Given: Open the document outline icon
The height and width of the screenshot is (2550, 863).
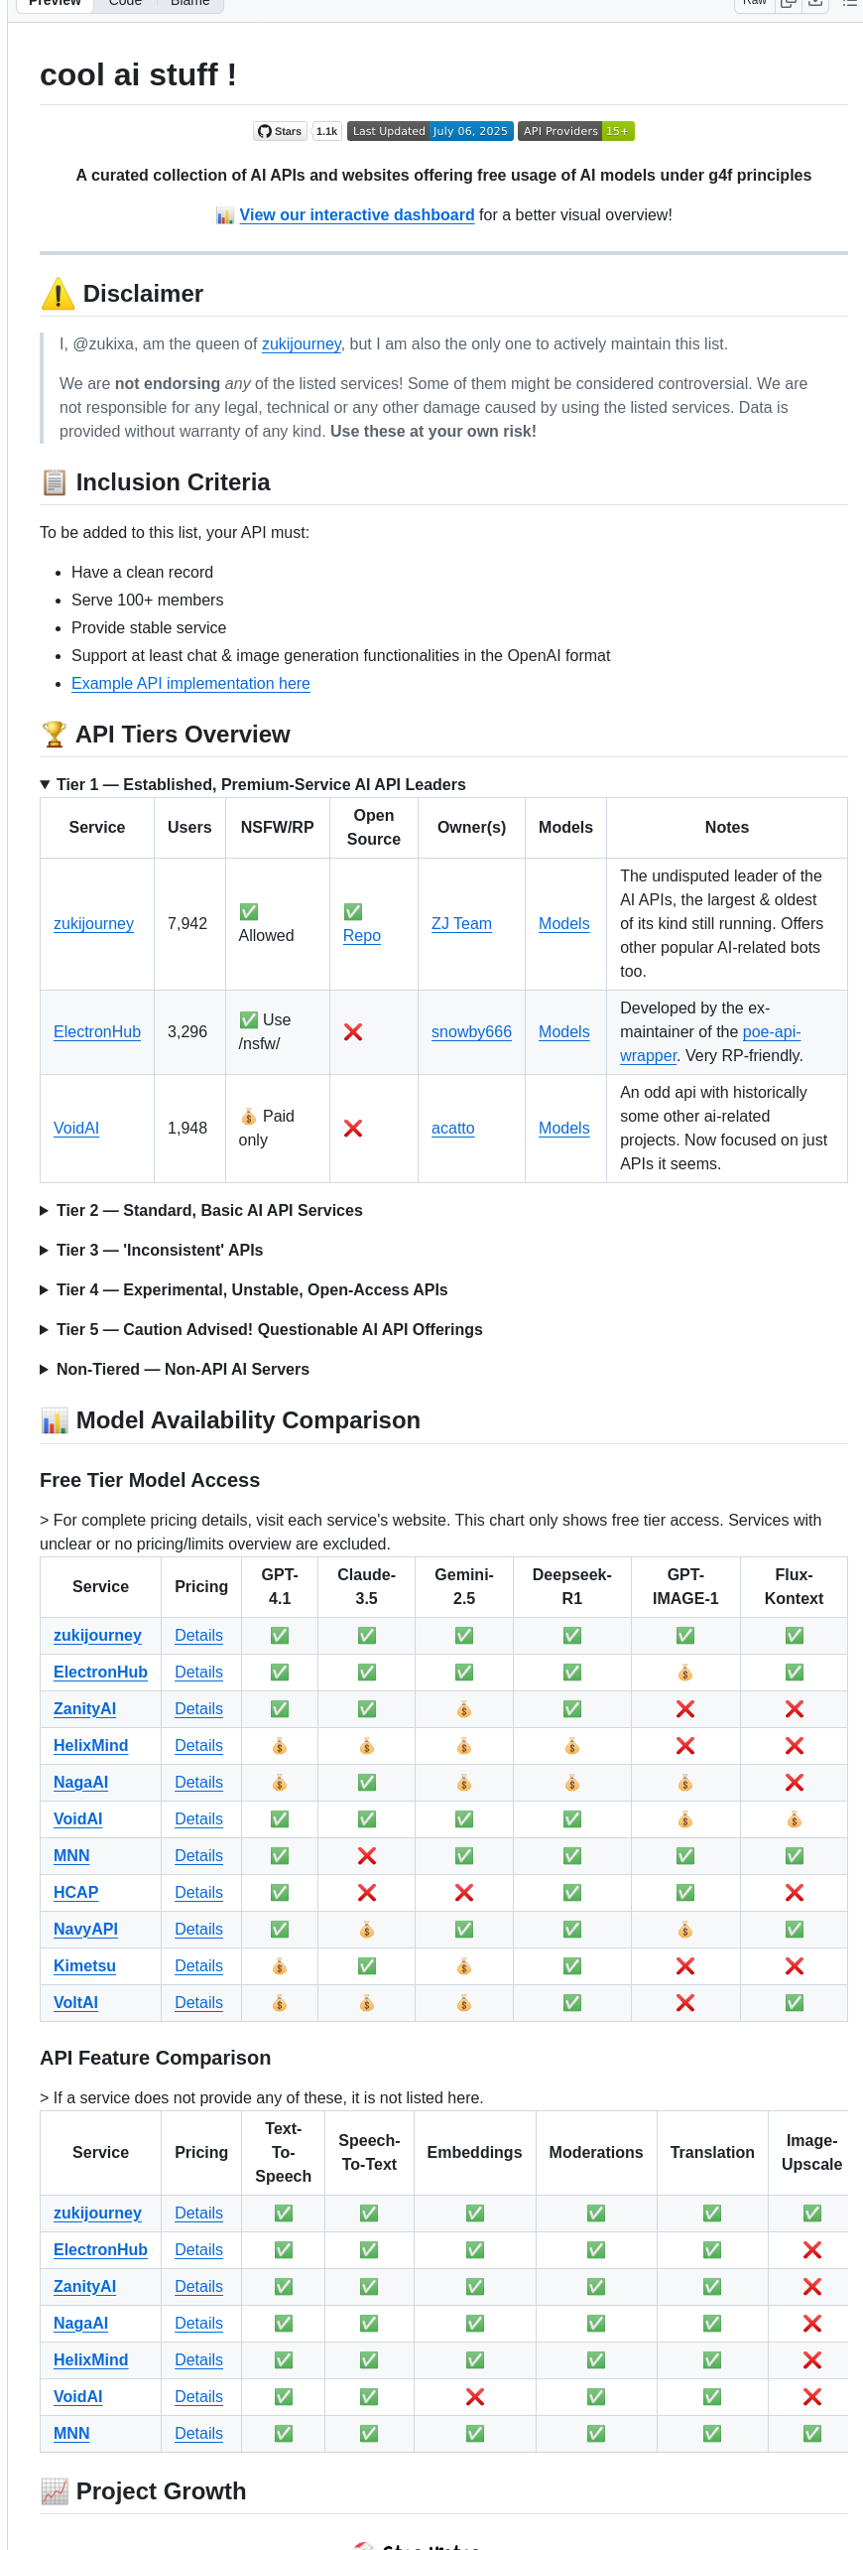Looking at the screenshot, I should (x=850, y=3).
